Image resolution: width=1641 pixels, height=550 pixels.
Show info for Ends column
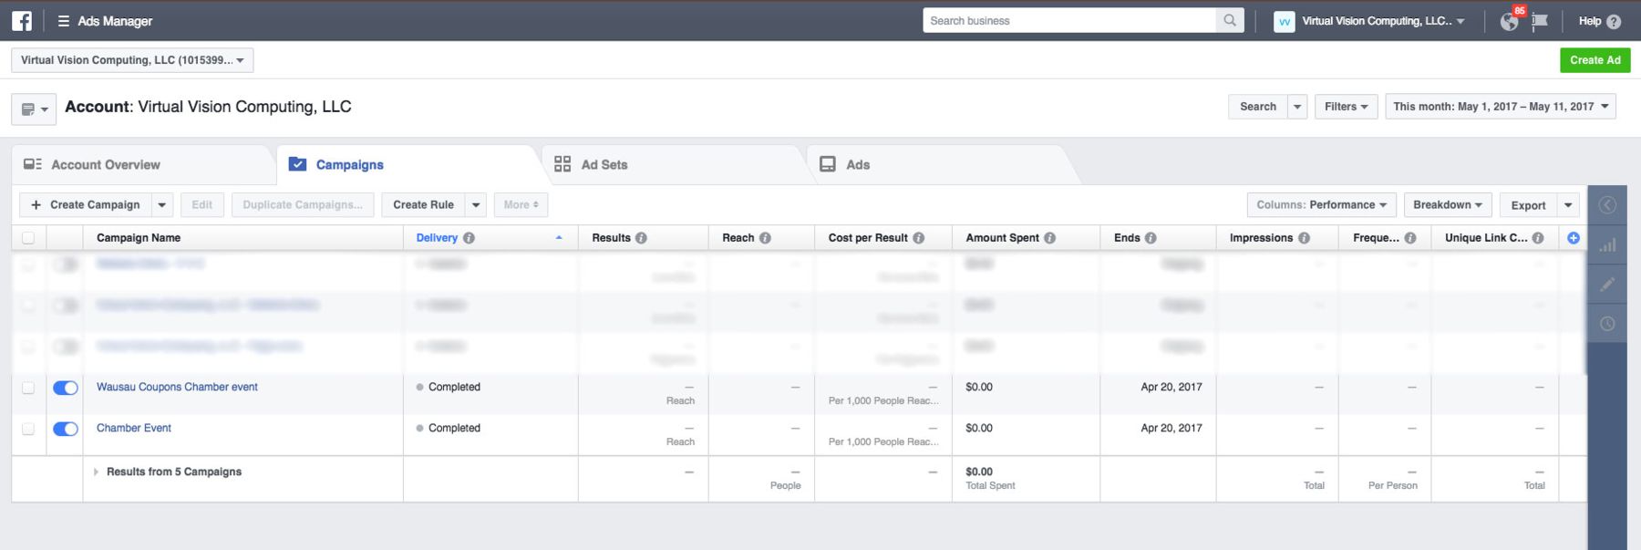(x=1151, y=238)
